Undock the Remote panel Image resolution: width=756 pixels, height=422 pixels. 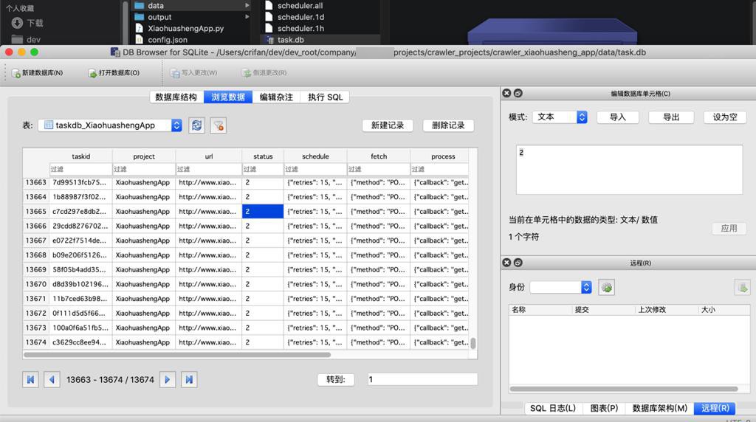(x=518, y=263)
